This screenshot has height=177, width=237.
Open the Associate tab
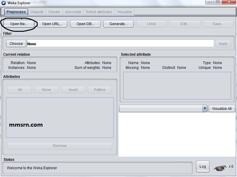(73, 12)
